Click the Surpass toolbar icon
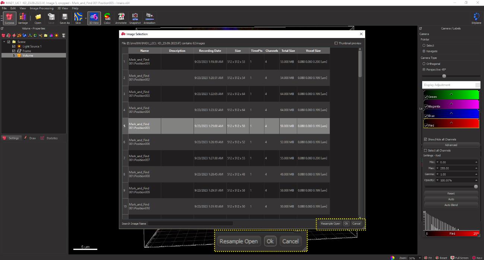The image size is (484, 260). [9, 18]
